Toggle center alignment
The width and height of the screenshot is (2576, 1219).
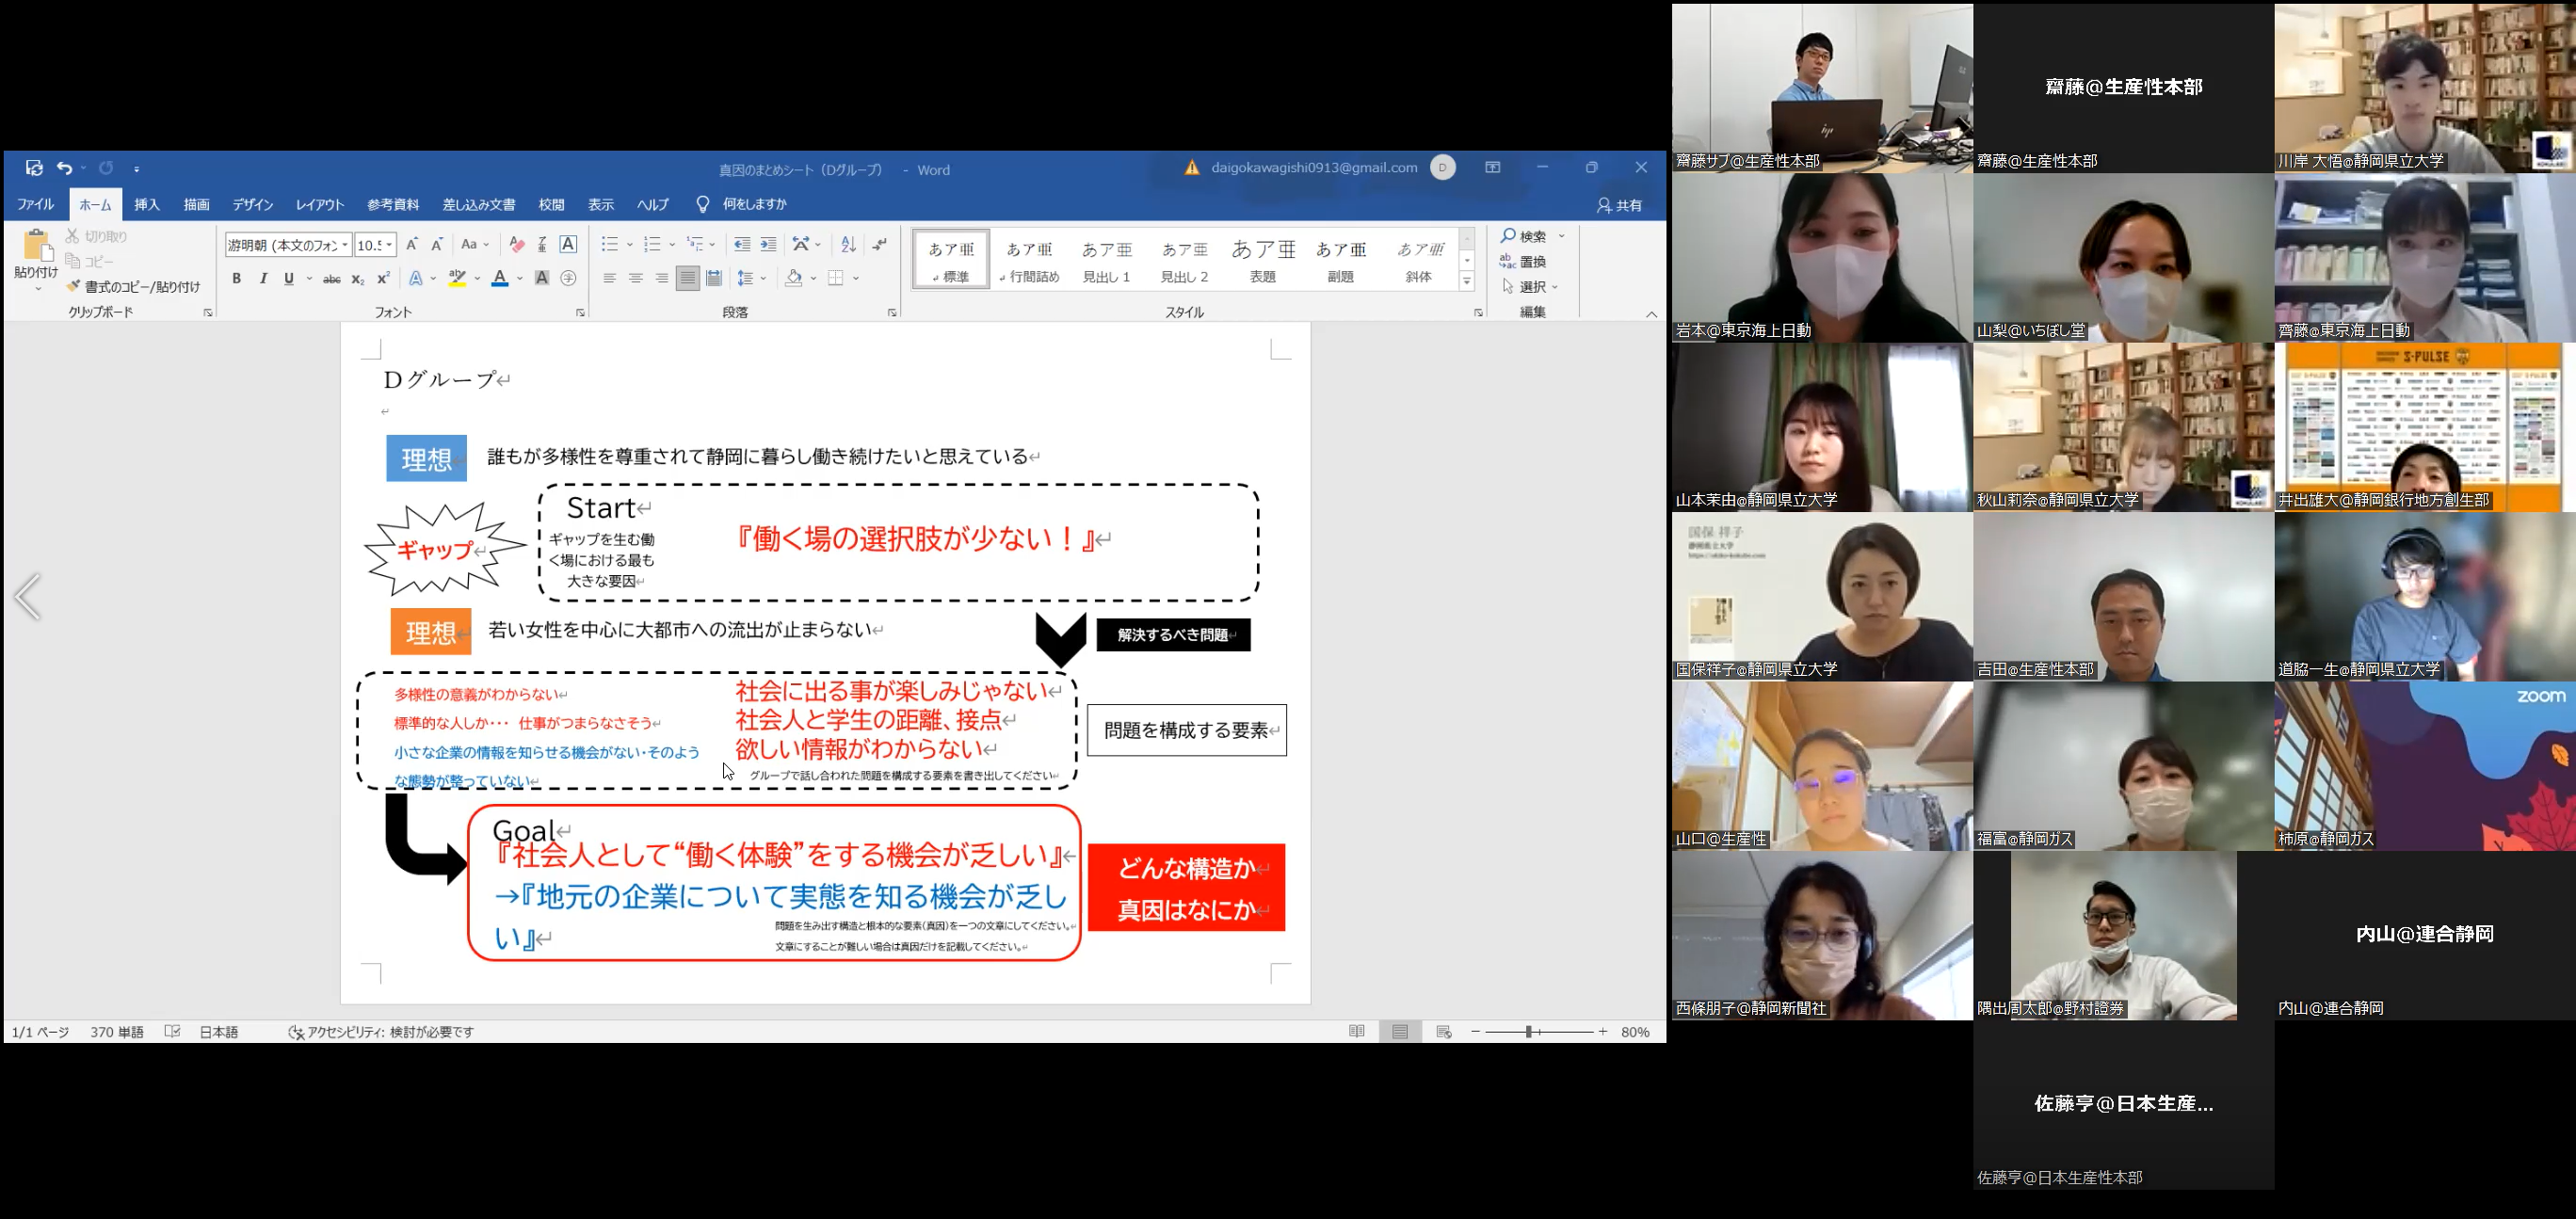(635, 279)
